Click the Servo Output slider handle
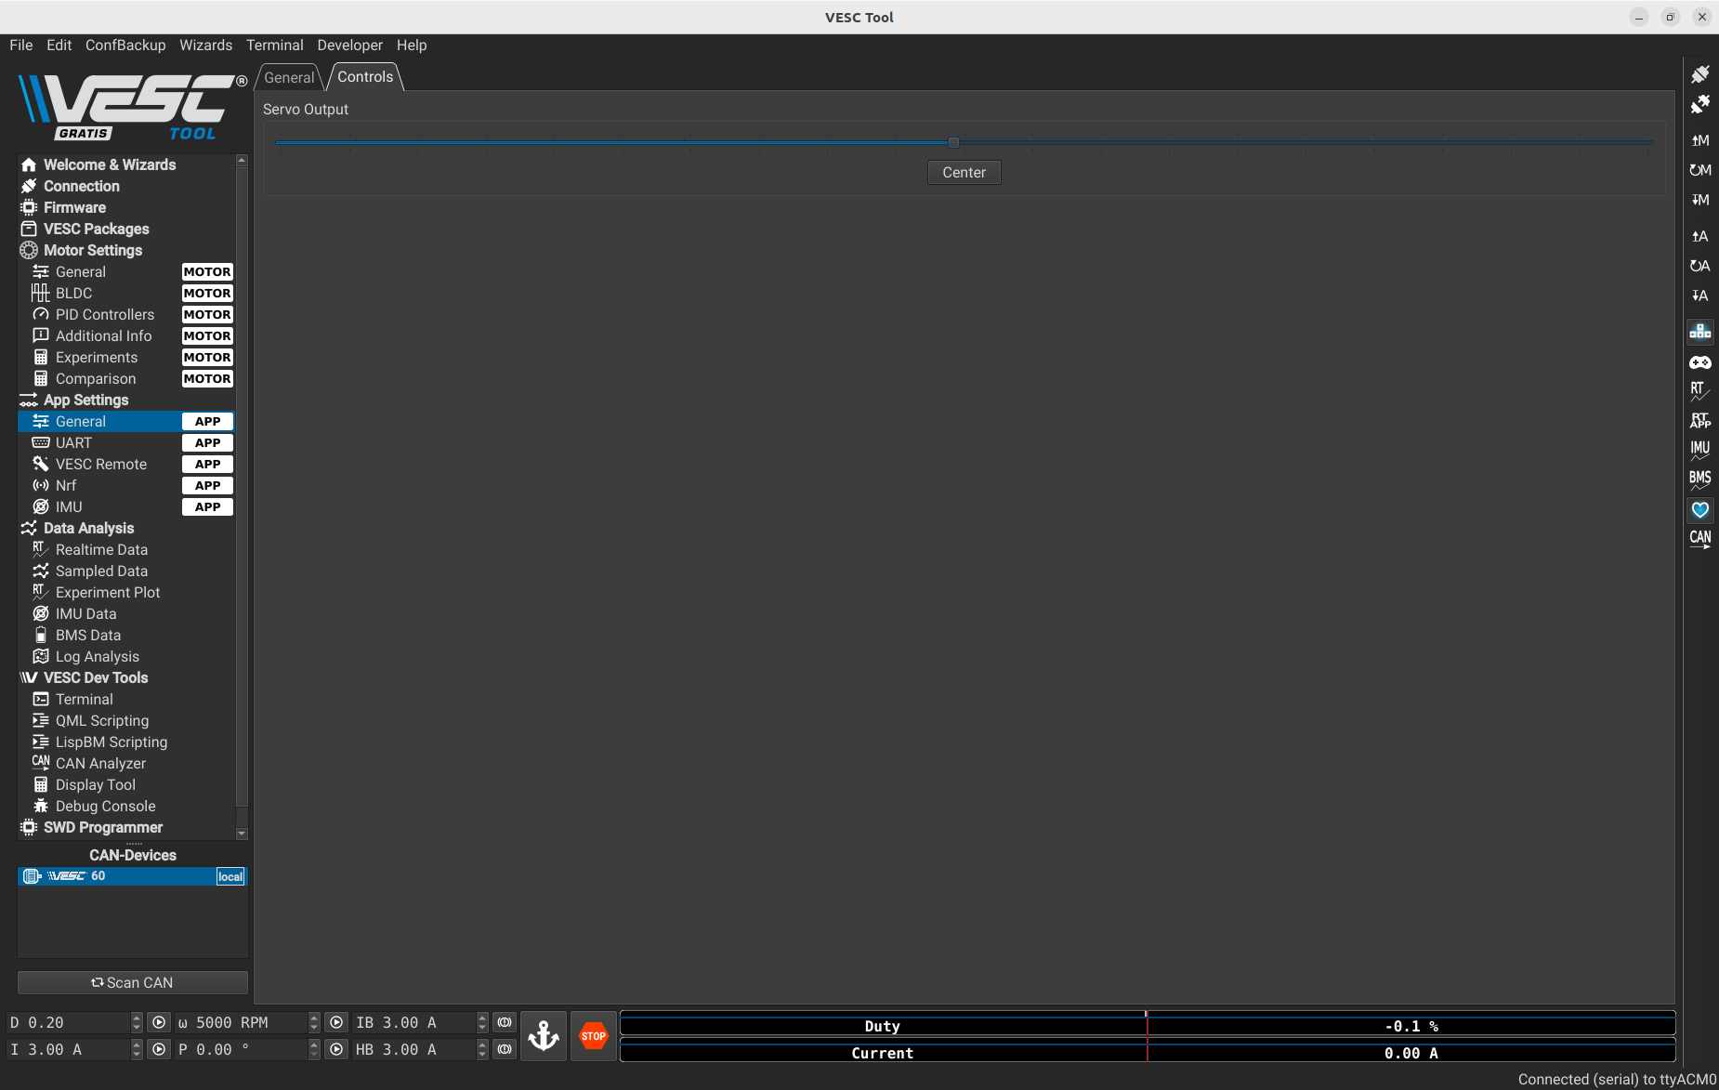The image size is (1719, 1090). (953, 142)
